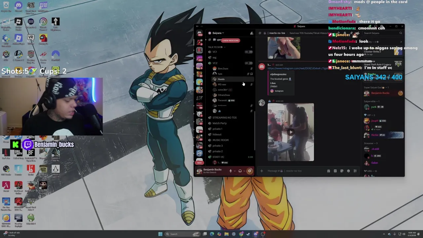Toggle microphone mute in user panel
The width and height of the screenshot is (423, 238).
coord(231,171)
